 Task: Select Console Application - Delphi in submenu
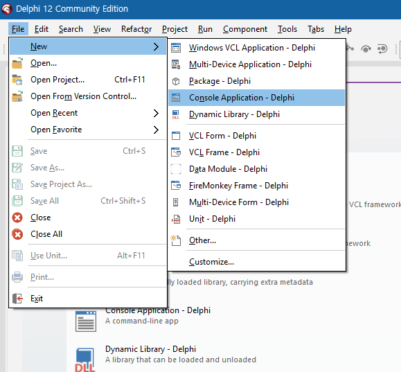tap(256, 98)
